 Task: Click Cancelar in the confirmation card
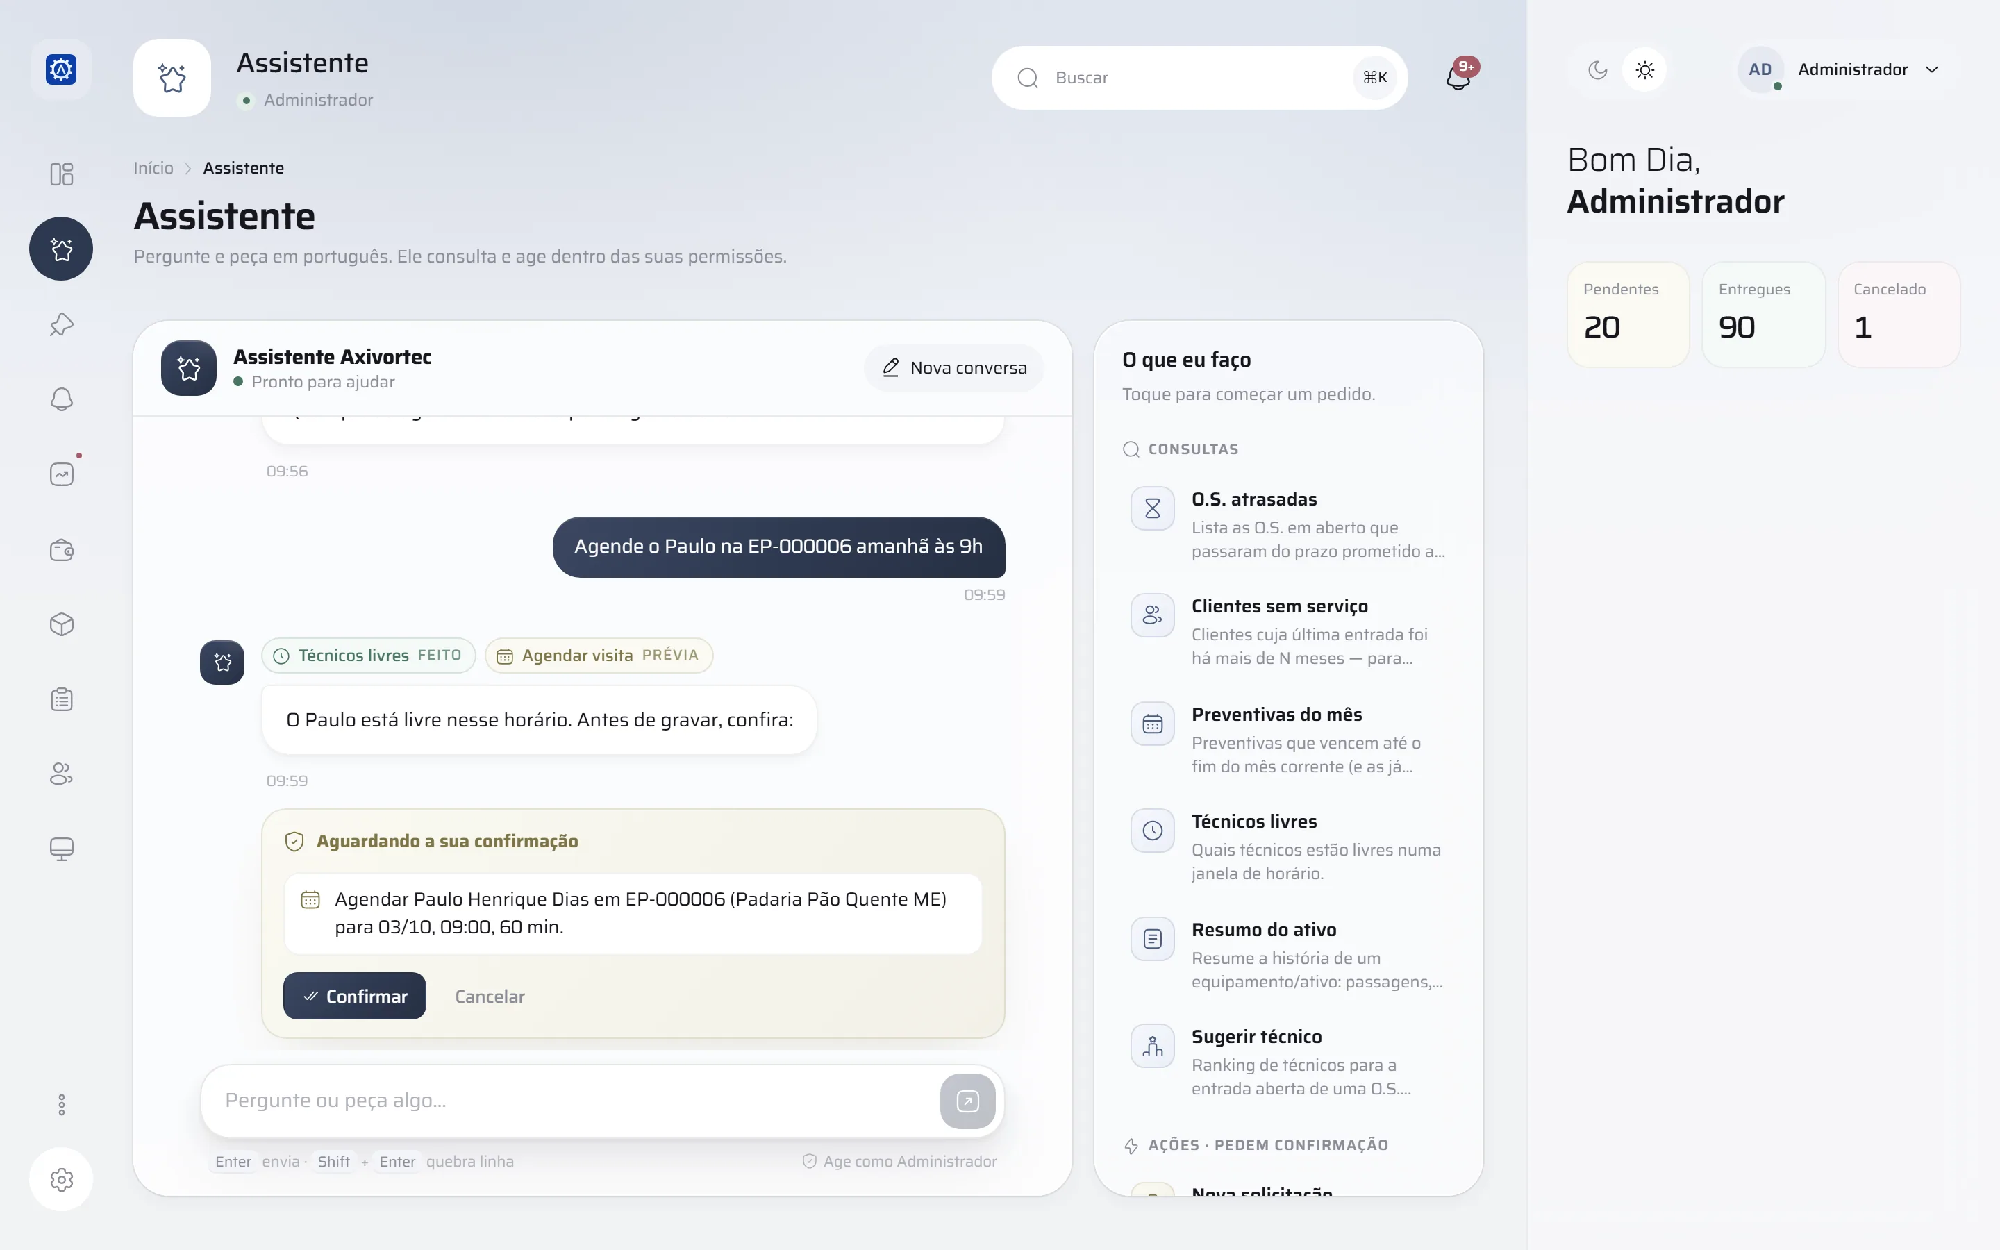click(x=490, y=997)
